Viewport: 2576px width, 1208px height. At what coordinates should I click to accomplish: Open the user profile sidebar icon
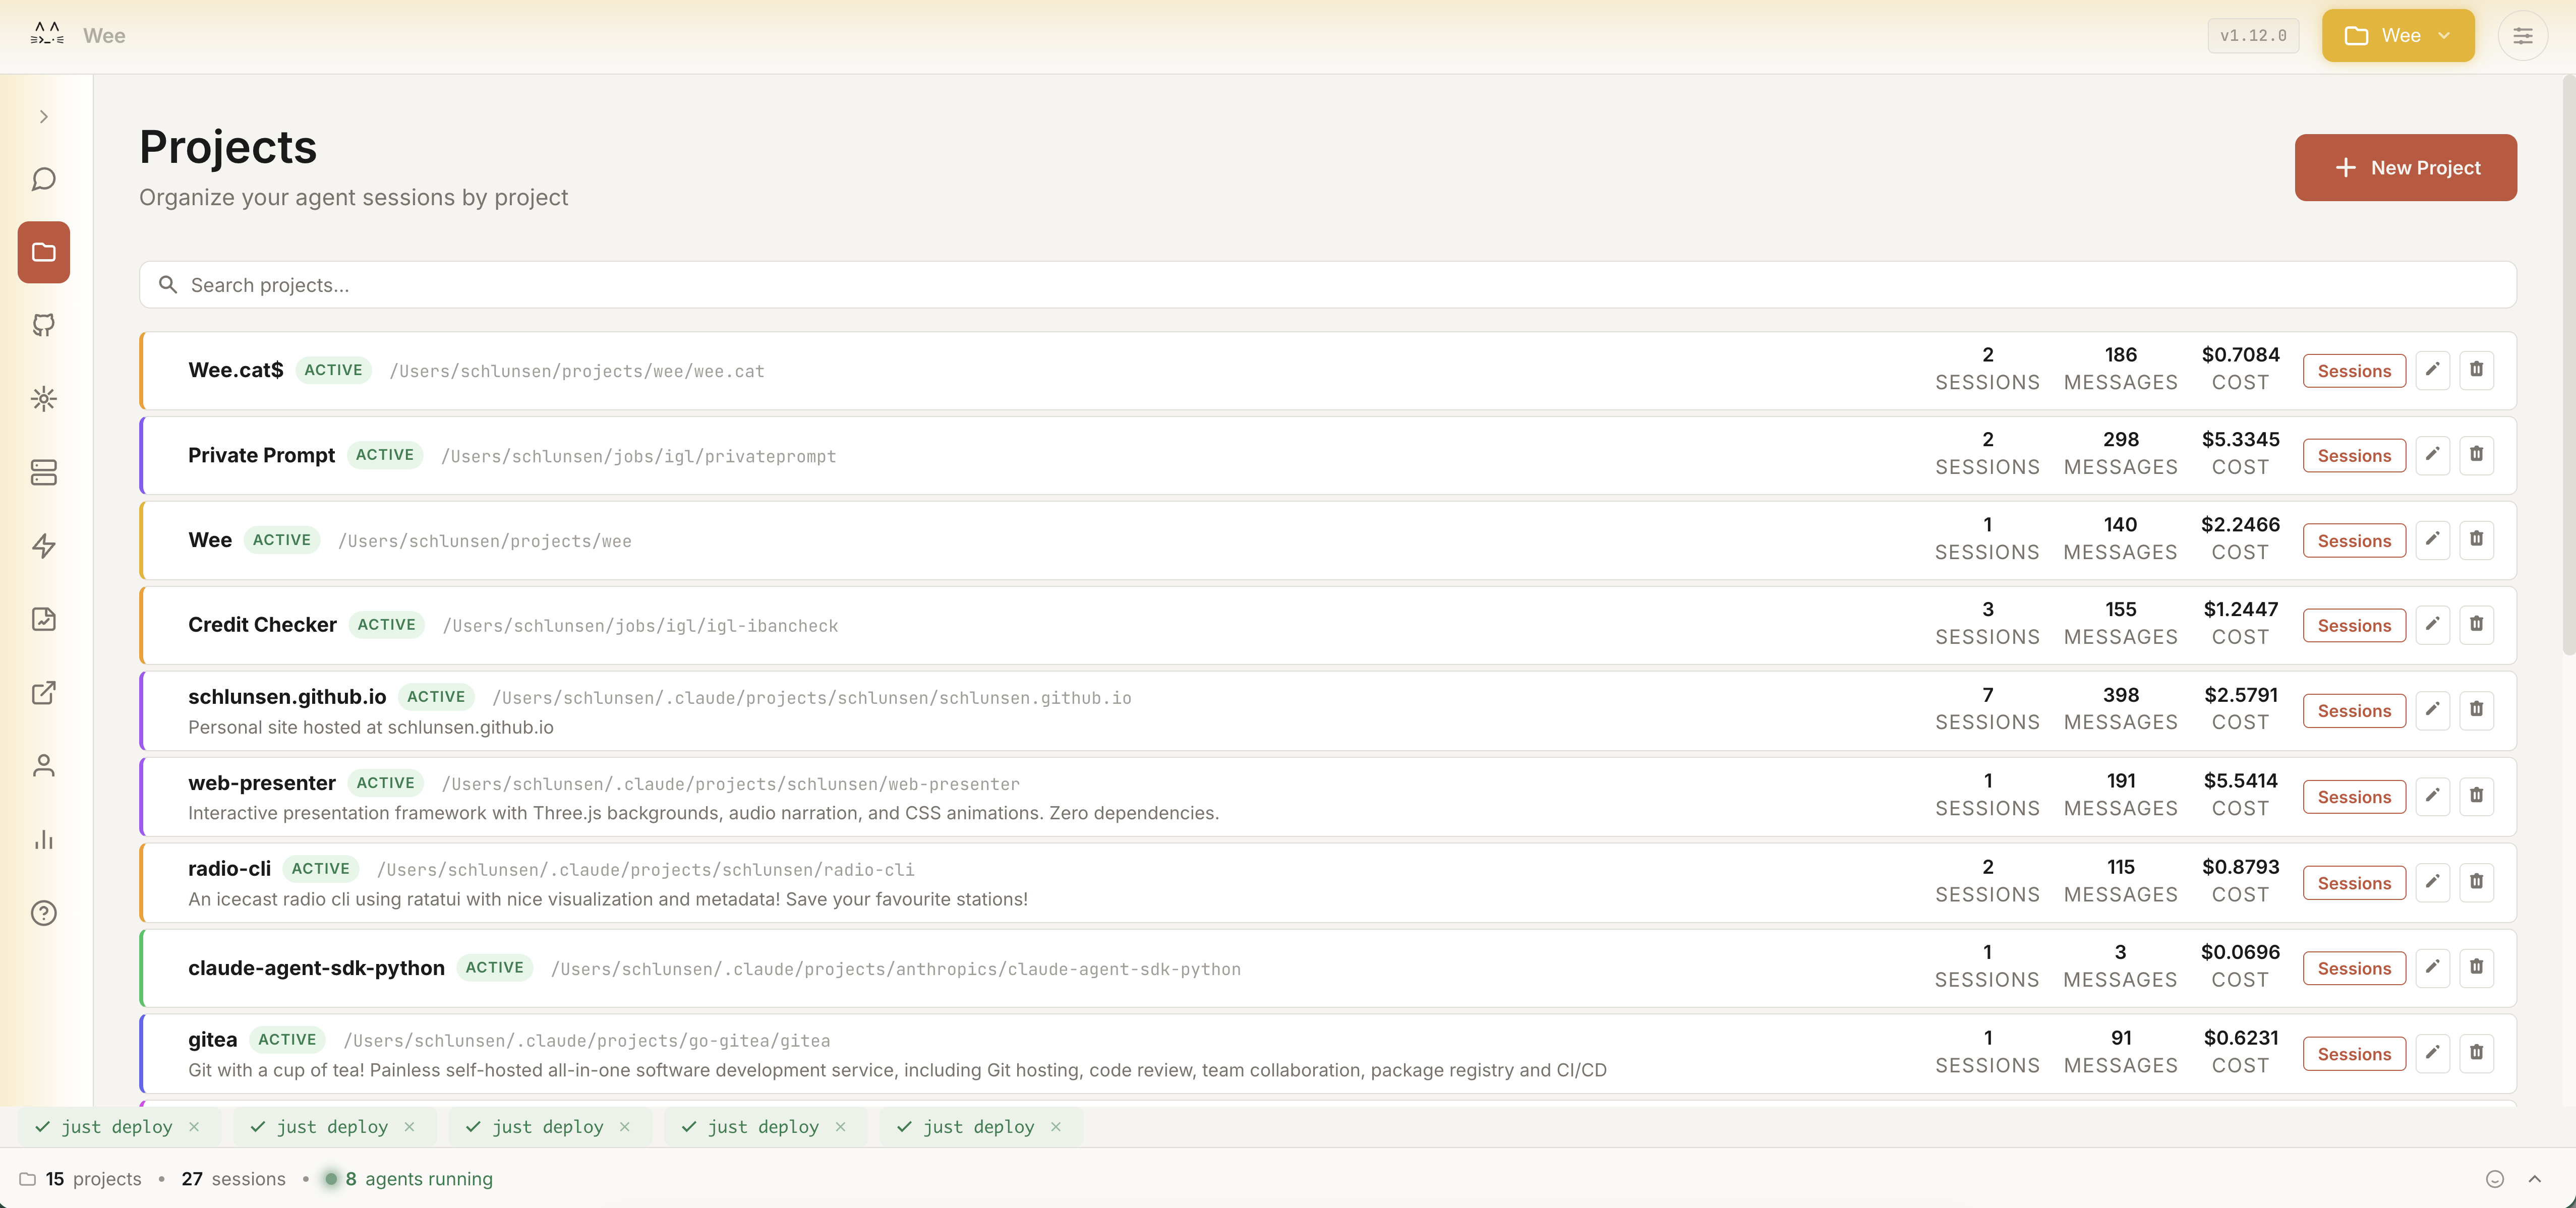43,766
